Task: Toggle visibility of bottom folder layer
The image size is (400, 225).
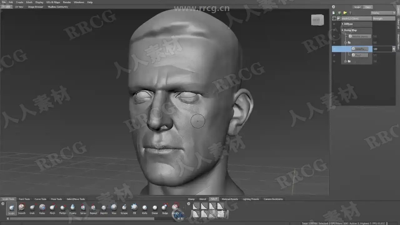Action: (334, 61)
